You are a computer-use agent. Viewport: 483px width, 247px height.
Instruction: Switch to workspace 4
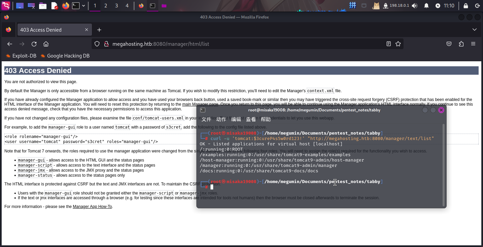[x=127, y=6]
